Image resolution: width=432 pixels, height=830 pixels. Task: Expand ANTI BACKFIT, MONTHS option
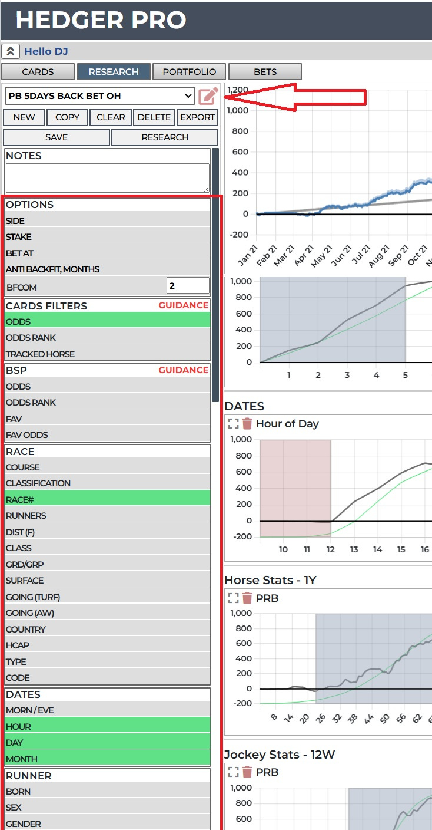[x=108, y=269]
